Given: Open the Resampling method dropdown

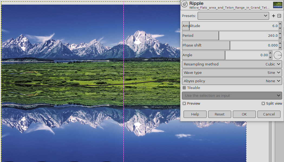Looking at the screenshot, I should 232,64.
